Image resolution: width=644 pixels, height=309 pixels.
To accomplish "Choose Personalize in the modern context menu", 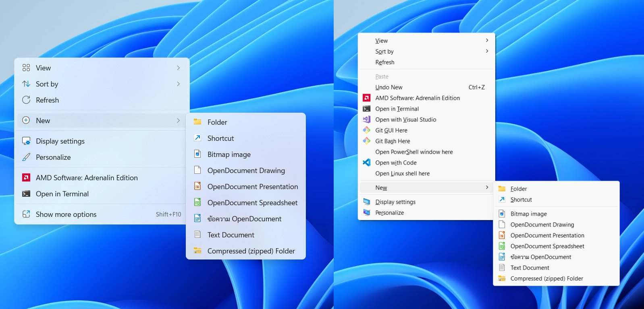I will click(102, 157).
